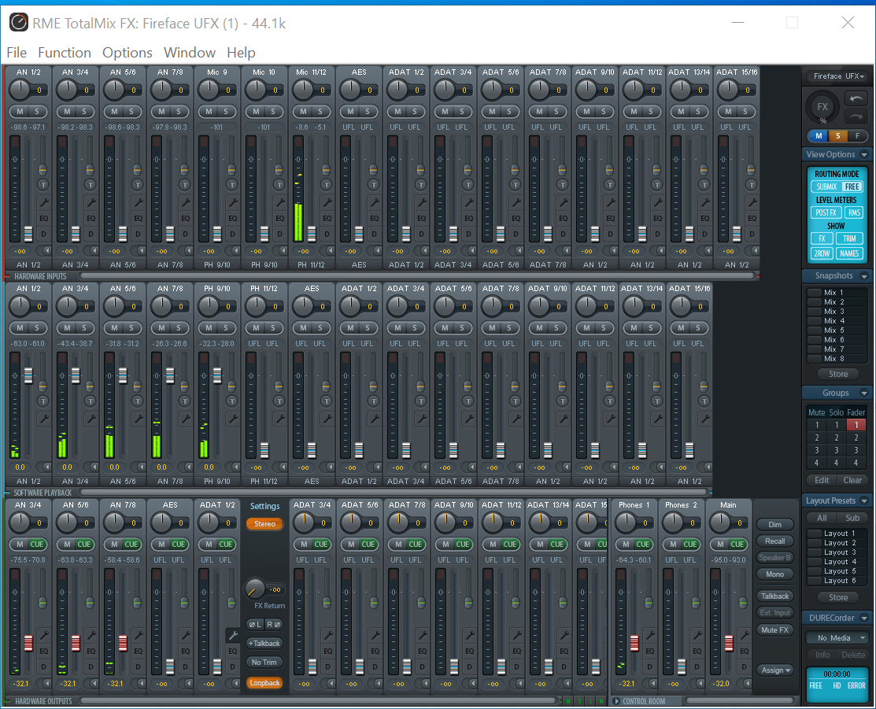Click the FX Return knob
The height and width of the screenshot is (709, 876).
[254, 589]
